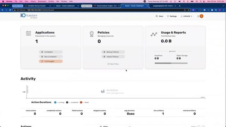Open a new browser tab
This screenshot has height=127, width=226.
click(x=180, y=6)
